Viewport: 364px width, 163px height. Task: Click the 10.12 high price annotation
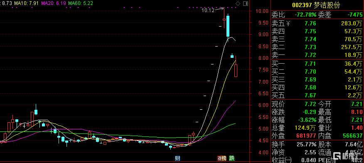pos(208,10)
